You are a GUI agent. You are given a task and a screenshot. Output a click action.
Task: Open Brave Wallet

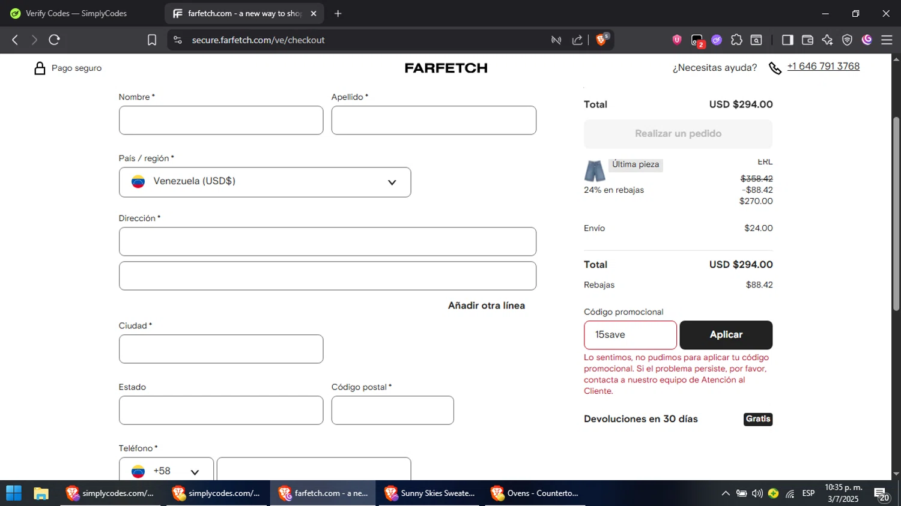point(807,40)
